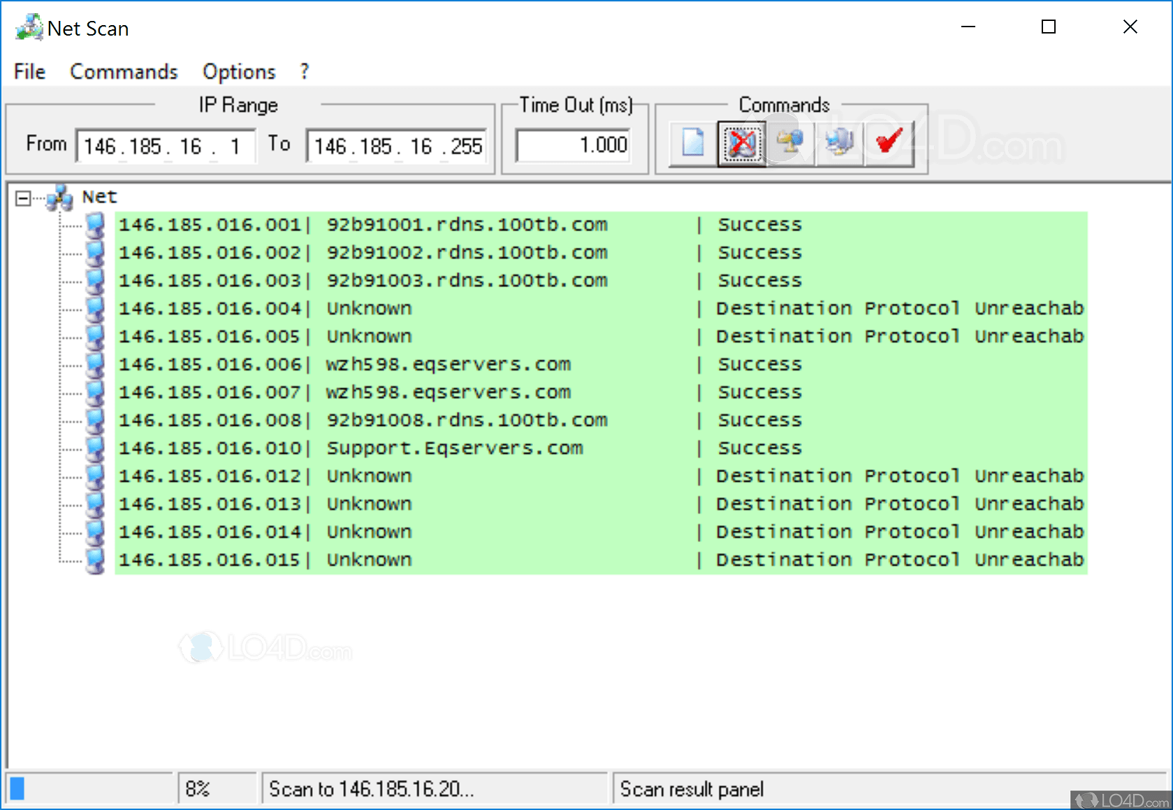This screenshot has height=810, width=1173.
Task: Select the 146.185.016.006 wzh598.eqservers.com row
Action: [x=601, y=364]
